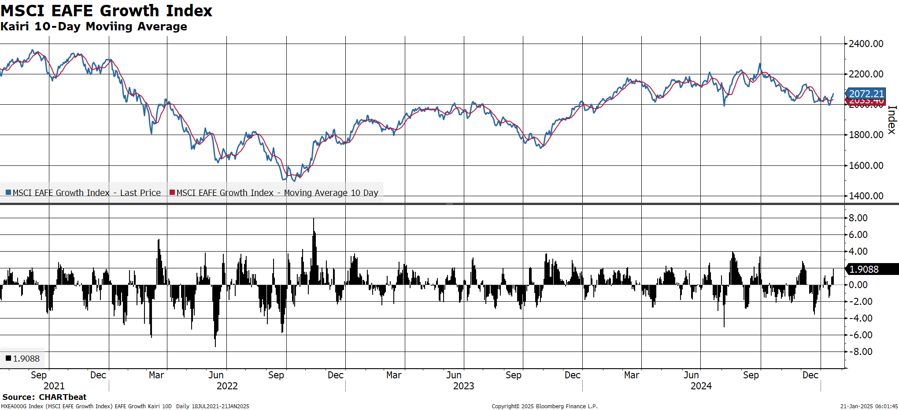Click the -2.00 Kairi axis label

coord(860,301)
